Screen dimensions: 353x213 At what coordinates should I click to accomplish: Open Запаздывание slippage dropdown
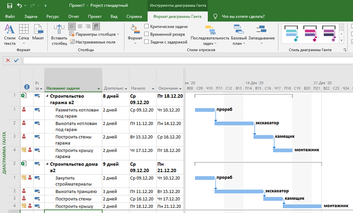click(261, 35)
